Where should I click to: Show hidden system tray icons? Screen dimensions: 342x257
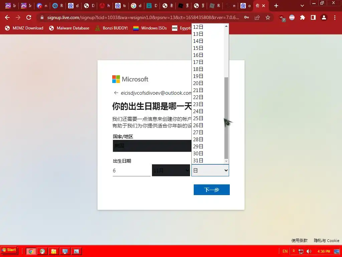(294, 251)
